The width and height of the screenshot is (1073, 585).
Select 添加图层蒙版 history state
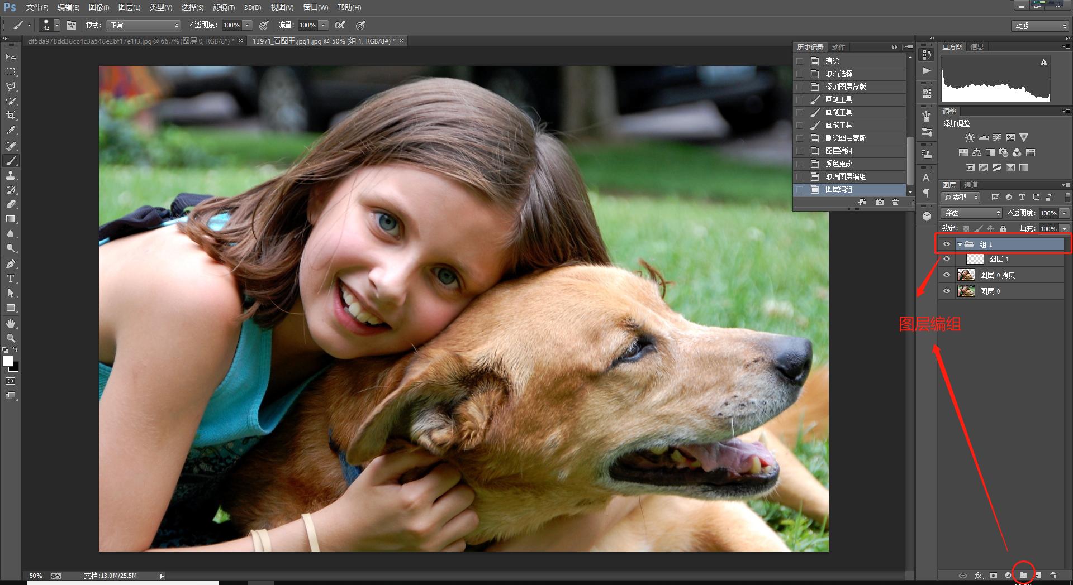tap(846, 87)
